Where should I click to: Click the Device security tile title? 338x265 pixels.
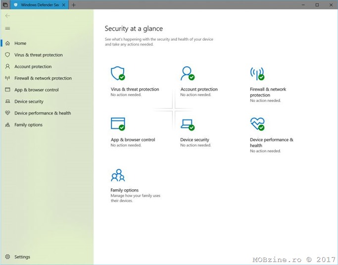click(194, 140)
